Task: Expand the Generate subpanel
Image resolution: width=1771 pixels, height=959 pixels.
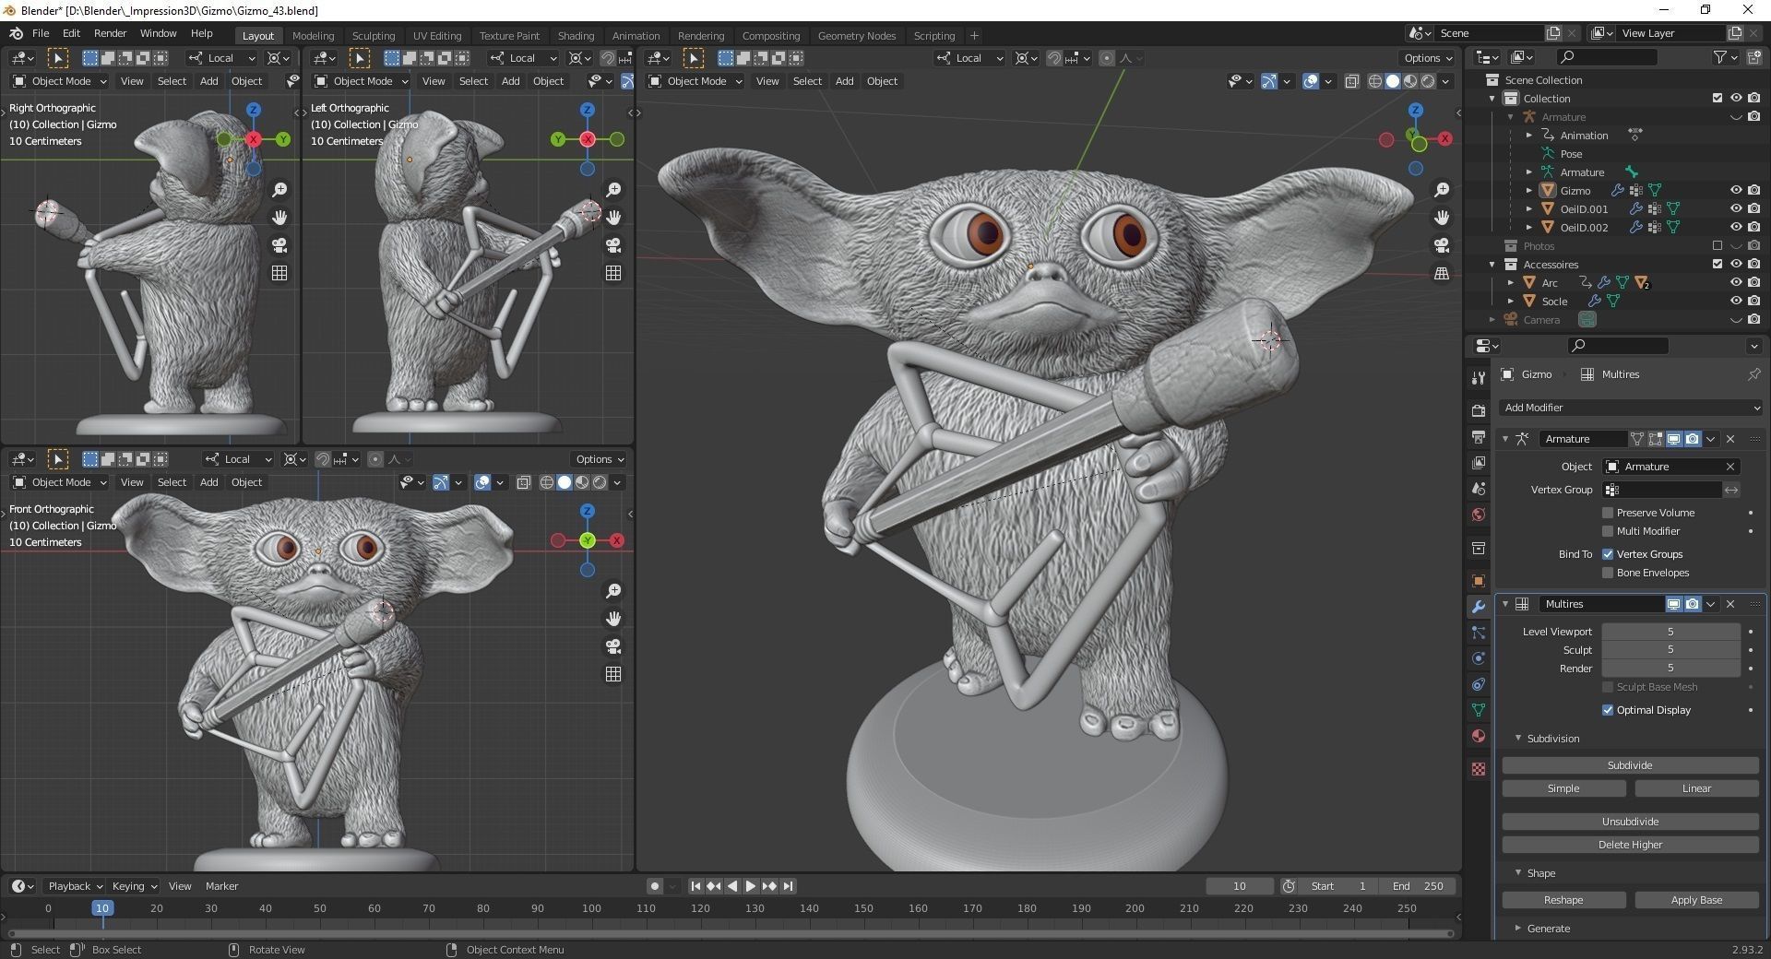Action: (x=1518, y=929)
